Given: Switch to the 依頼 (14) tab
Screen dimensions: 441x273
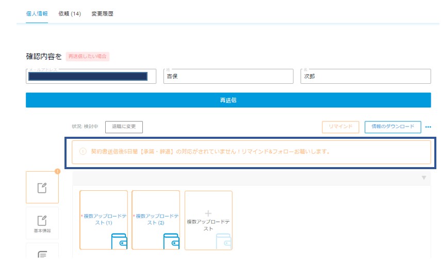Looking at the screenshot, I should point(70,14).
